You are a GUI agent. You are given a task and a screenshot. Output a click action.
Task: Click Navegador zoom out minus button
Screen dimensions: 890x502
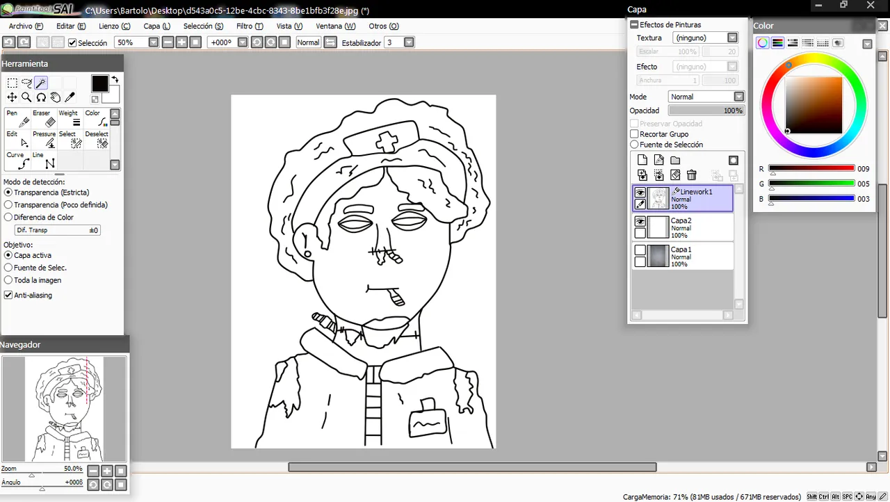[x=93, y=471]
